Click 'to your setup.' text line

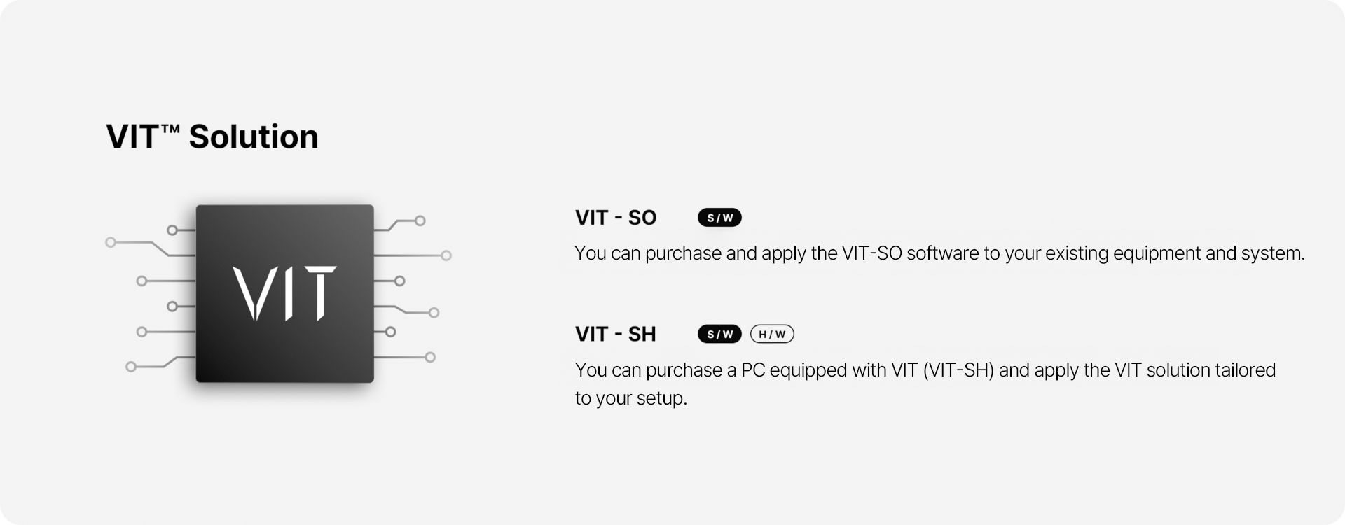[631, 398]
